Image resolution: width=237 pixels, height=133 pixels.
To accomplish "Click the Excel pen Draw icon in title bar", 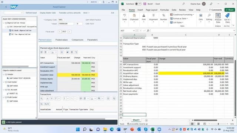I will [211, 4].
